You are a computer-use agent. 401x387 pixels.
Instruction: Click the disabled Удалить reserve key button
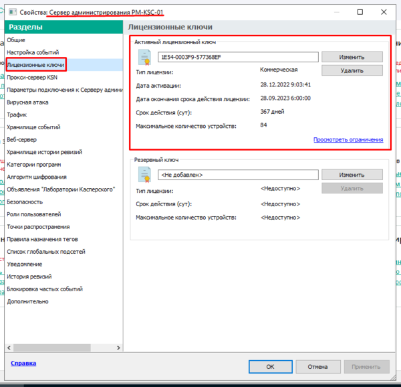click(352, 188)
